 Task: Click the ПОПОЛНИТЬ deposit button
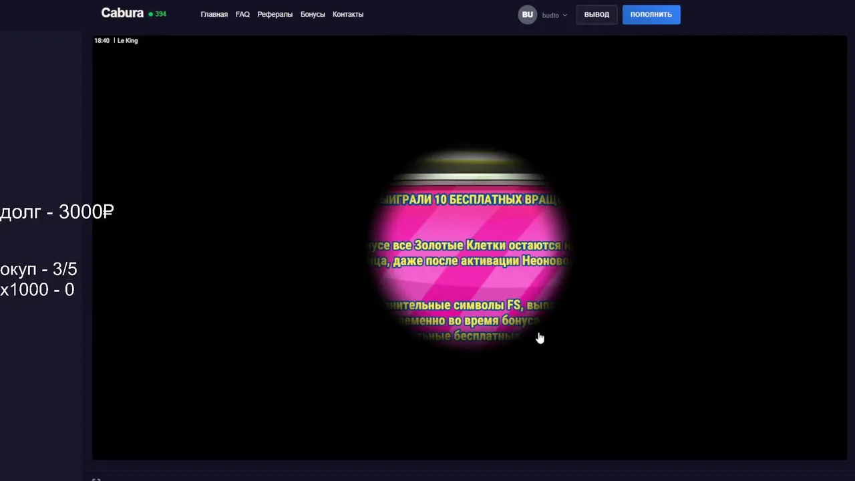pyautogui.click(x=651, y=15)
